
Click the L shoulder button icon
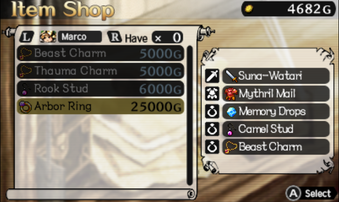tap(26, 37)
